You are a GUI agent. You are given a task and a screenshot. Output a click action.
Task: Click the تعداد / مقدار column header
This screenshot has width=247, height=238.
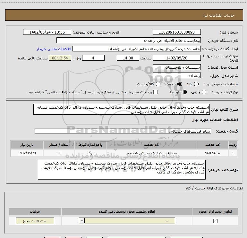coord(59,145)
